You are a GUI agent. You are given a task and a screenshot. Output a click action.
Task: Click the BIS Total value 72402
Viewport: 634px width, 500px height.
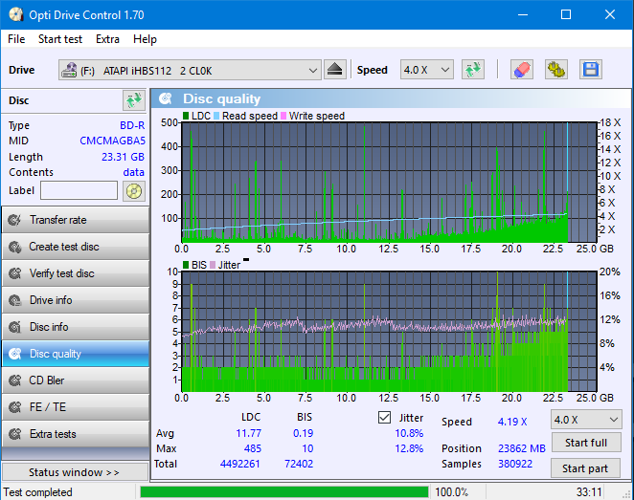[299, 464]
